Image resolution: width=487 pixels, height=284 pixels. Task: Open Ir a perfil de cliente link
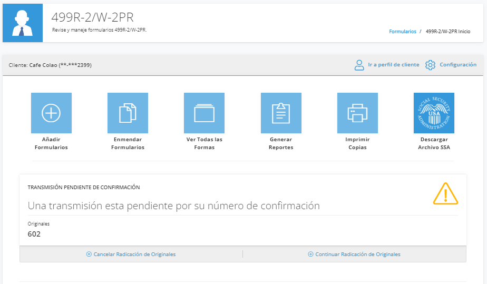pos(394,65)
